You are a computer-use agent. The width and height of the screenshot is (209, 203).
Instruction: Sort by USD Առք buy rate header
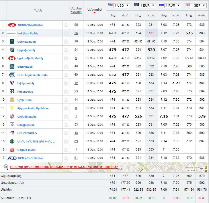click(x=112, y=15)
